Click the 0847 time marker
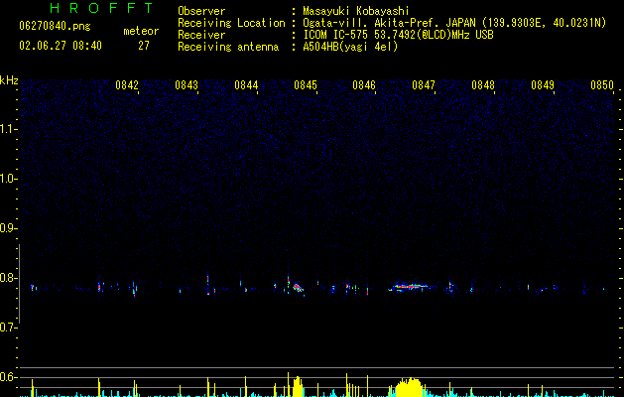The height and width of the screenshot is (397, 624). (x=424, y=85)
